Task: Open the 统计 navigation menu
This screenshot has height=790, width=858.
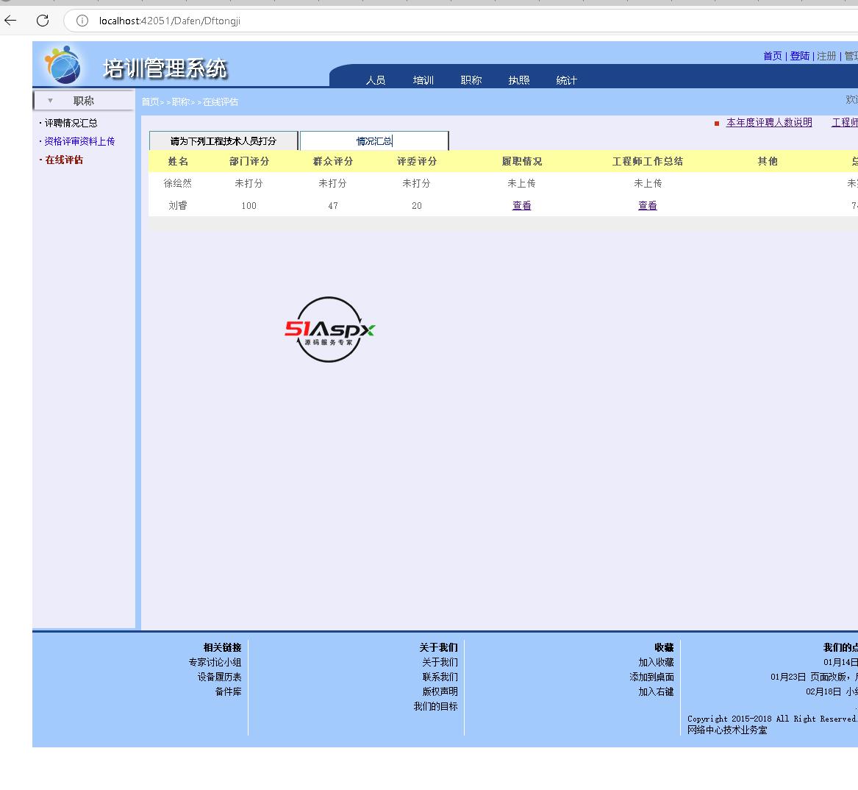Action: pyautogui.click(x=567, y=80)
